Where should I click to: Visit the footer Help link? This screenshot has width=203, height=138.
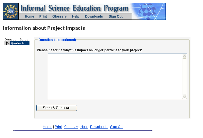pyautogui.click(x=84, y=127)
